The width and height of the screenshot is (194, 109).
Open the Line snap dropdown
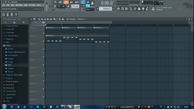click(90, 9)
